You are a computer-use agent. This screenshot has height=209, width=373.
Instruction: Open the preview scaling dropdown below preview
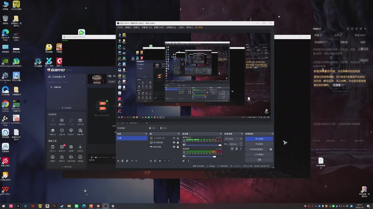pyautogui.click(x=138, y=123)
